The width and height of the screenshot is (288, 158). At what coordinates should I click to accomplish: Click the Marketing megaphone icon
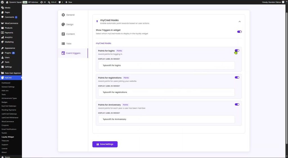coord(2,42)
